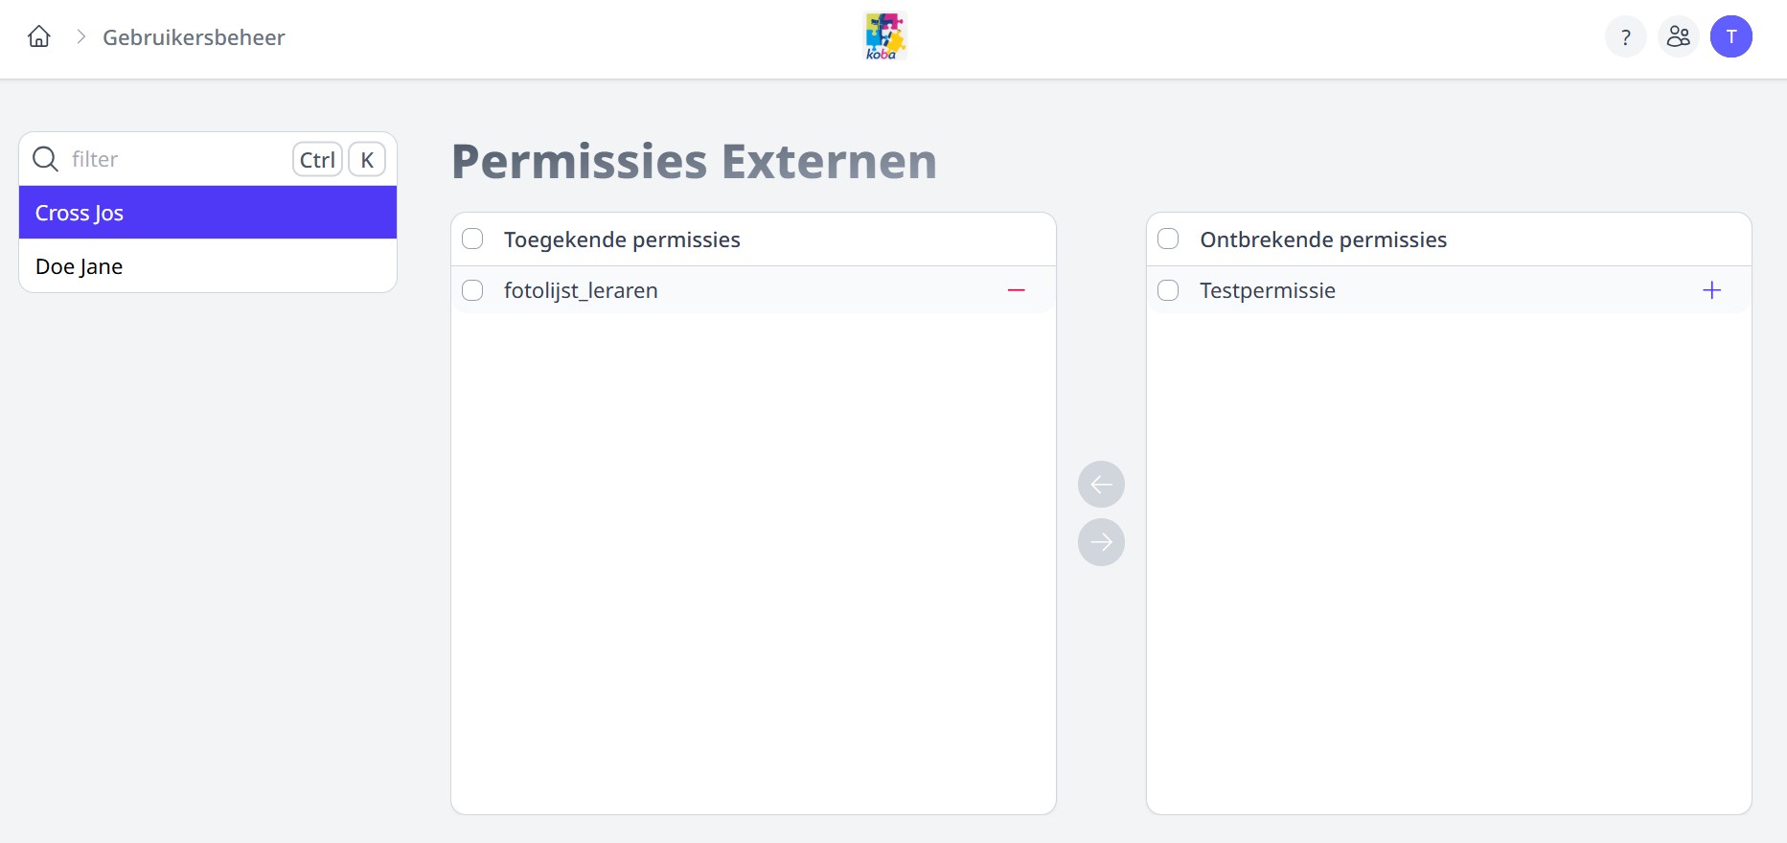Select user Doe Jane in the list
The height and width of the screenshot is (843, 1787).
click(80, 266)
